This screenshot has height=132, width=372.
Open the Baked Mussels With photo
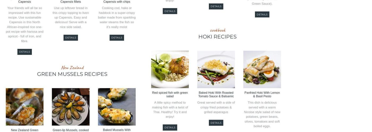tap(117, 107)
